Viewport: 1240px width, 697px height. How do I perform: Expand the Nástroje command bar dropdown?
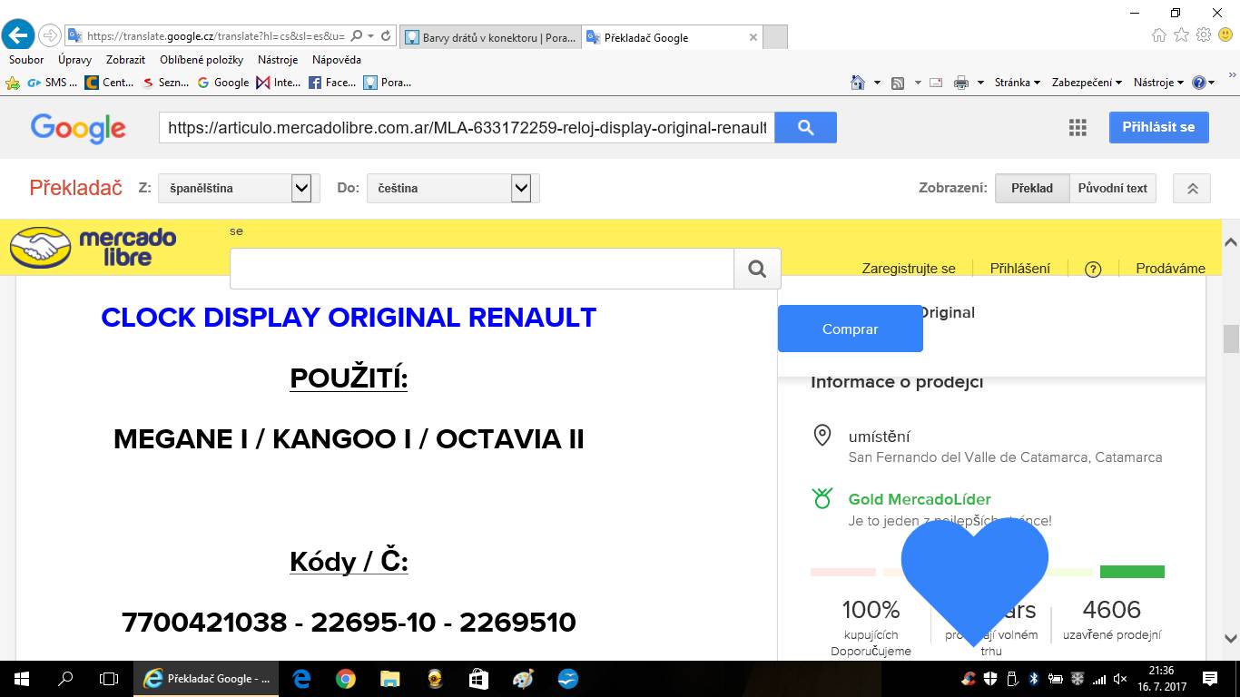(1159, 83)
